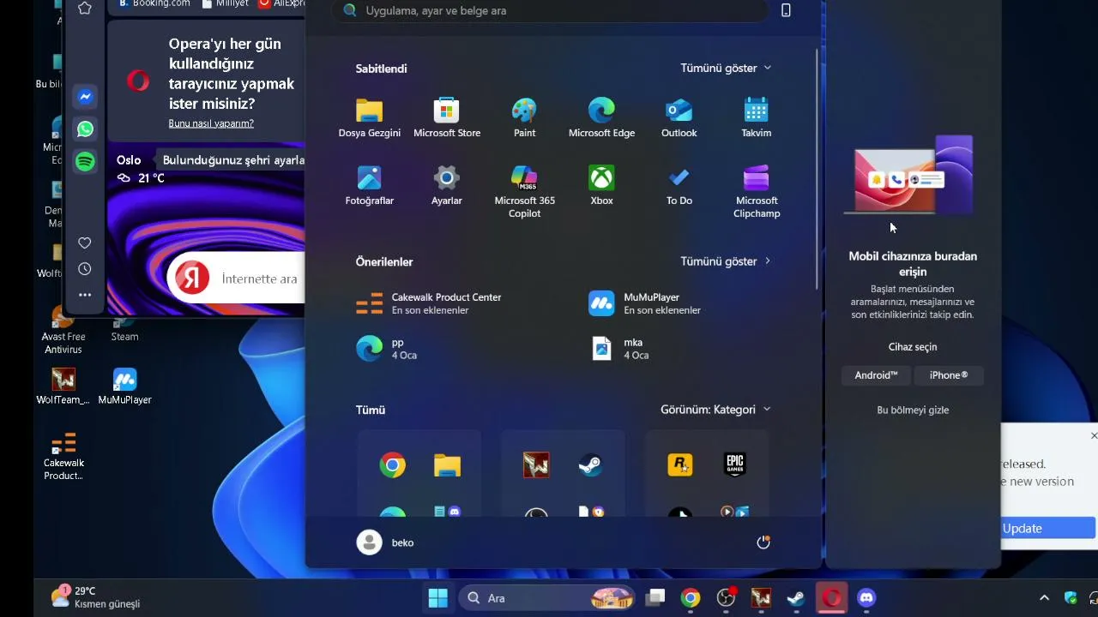This screenshot has height=617, width=1098.
Task: Expand Tümünü göster for pinned apps
Action: pos(726,68)
